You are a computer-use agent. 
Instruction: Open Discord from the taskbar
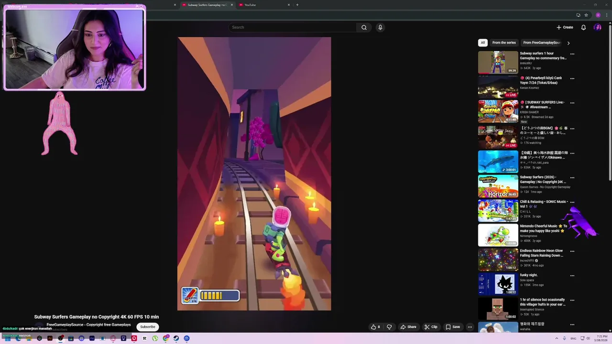(x=81, y=338)
